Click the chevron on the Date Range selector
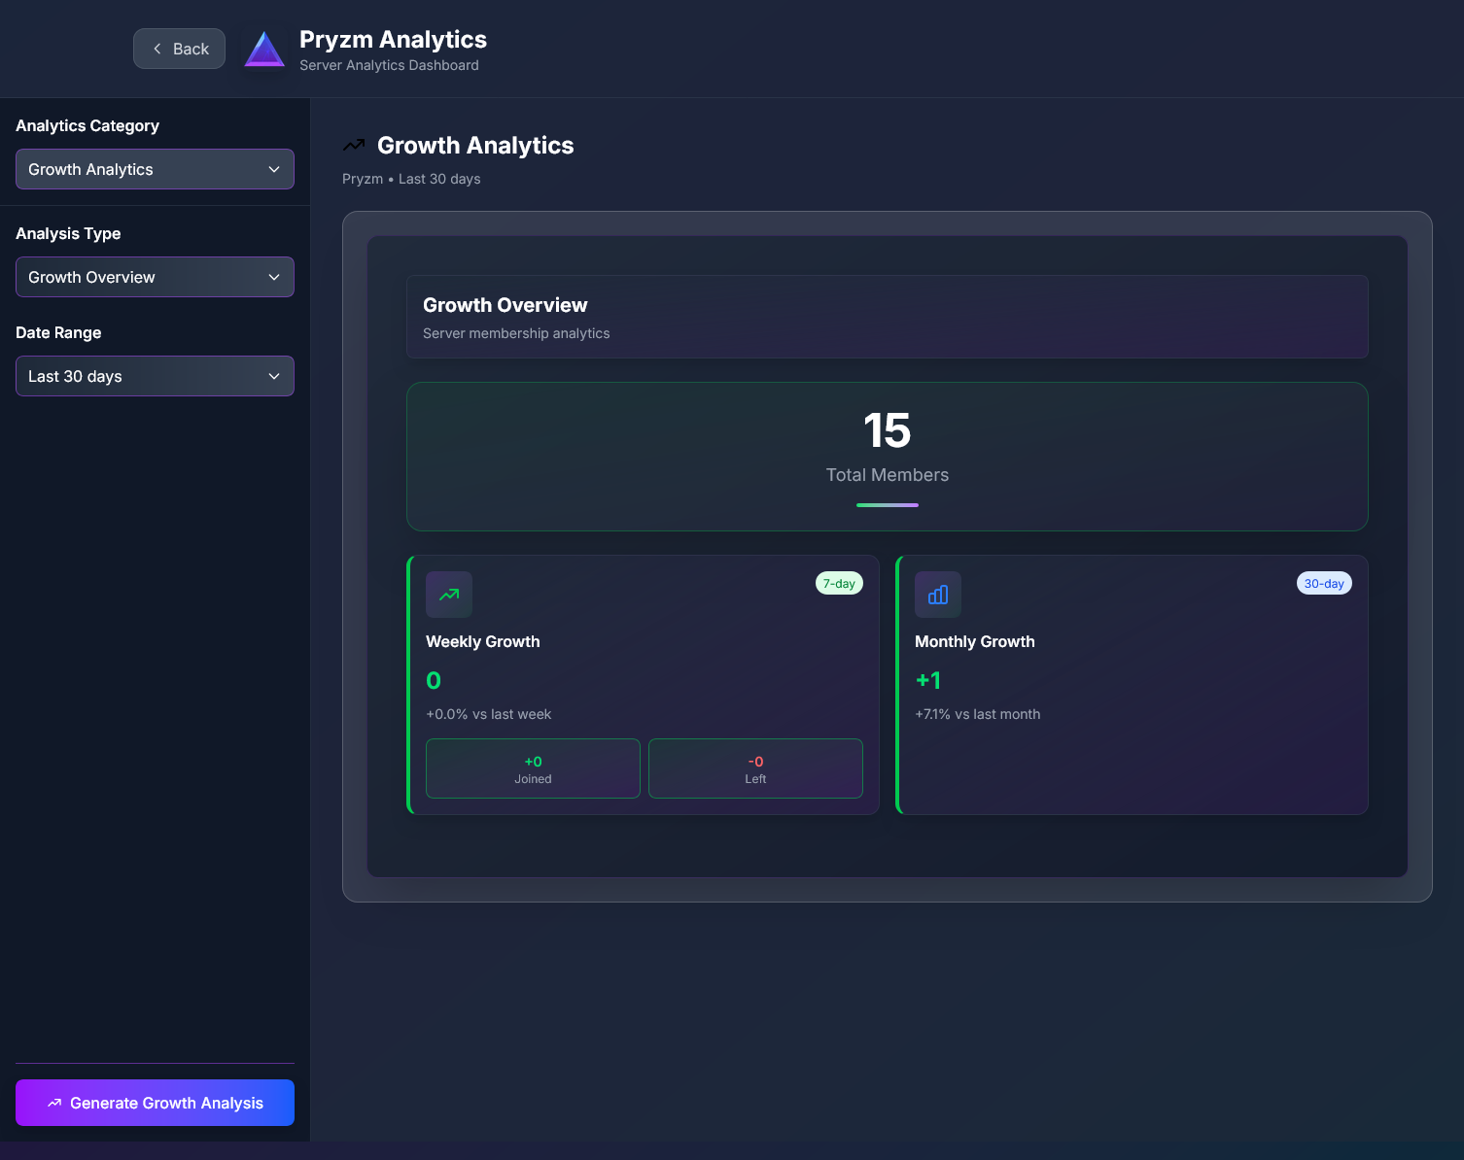Viewport: 1464px width, 1160px height. pos(273,376)
